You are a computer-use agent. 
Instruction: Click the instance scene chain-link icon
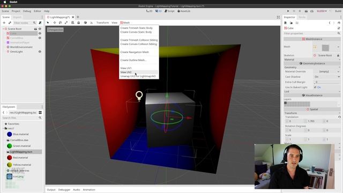tap(10, 23)
